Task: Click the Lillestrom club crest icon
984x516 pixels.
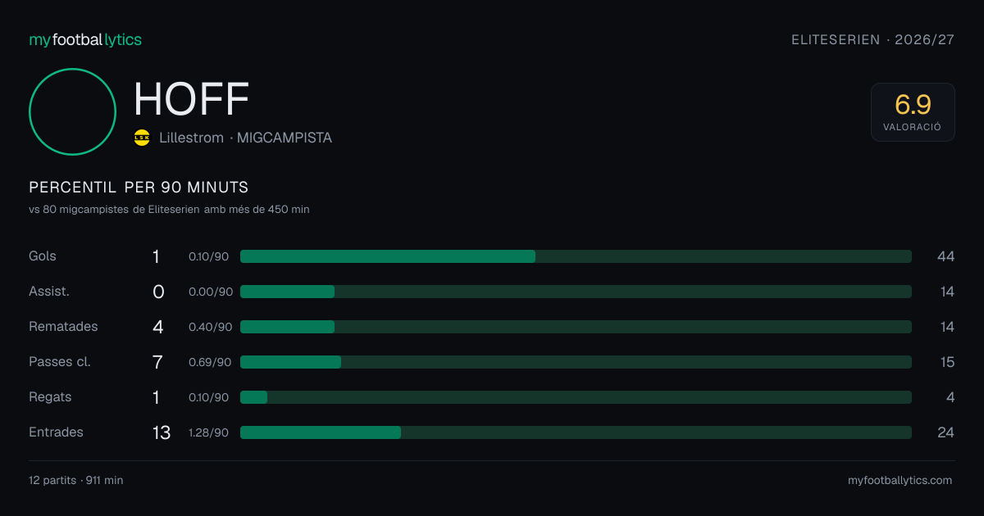Action: click(x=142, y=138)
